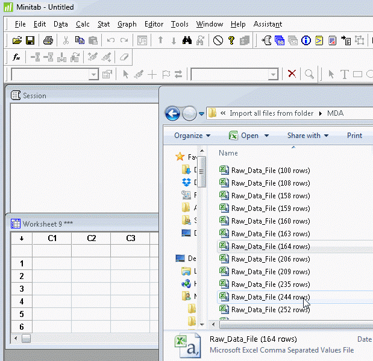The width and height of the screenshot is (373, 361).
Task: Click the Find binoculars icon
Action: [x=187, y=40]
